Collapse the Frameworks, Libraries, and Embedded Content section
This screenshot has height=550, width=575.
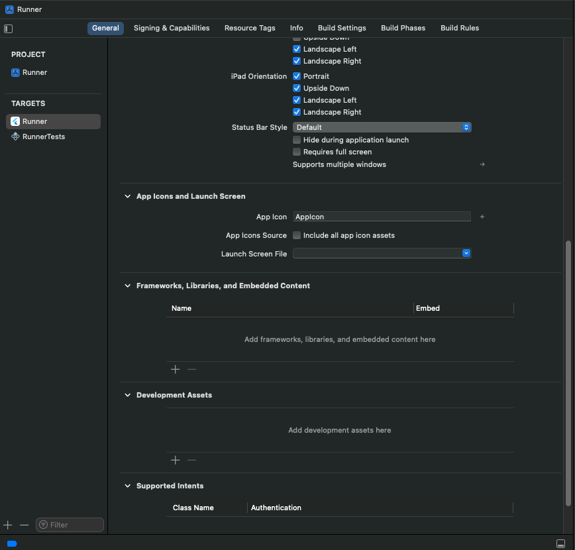click(x=127, y=286)
